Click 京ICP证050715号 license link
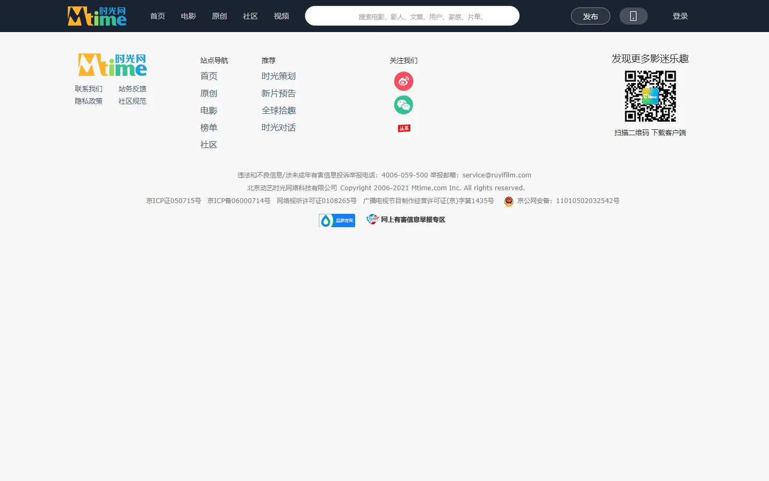769x481 pixels. click(174, 201)
